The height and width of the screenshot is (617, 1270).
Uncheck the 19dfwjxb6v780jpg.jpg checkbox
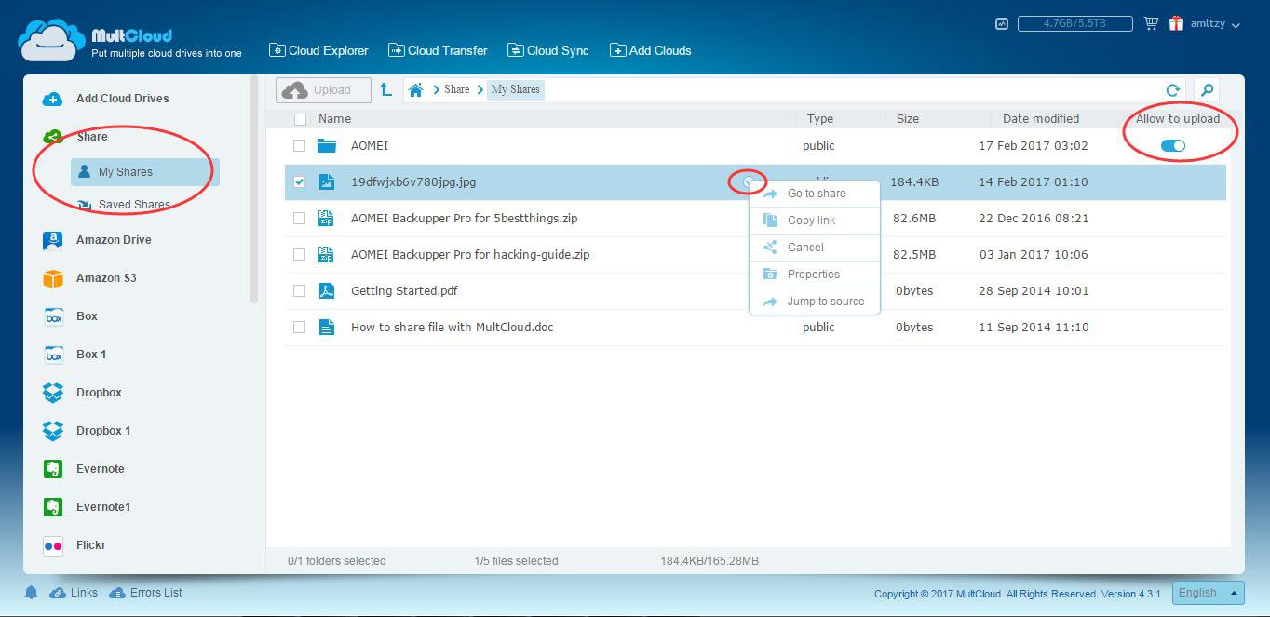point(299,182)
